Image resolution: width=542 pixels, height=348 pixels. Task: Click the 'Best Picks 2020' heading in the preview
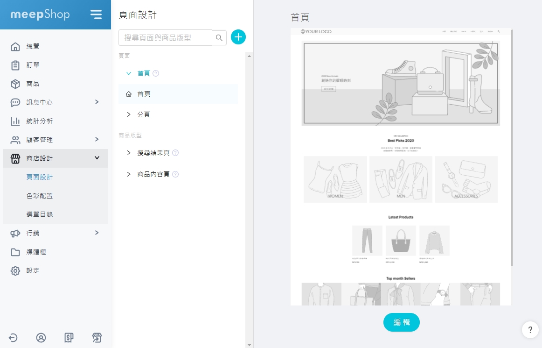[401, 141]
